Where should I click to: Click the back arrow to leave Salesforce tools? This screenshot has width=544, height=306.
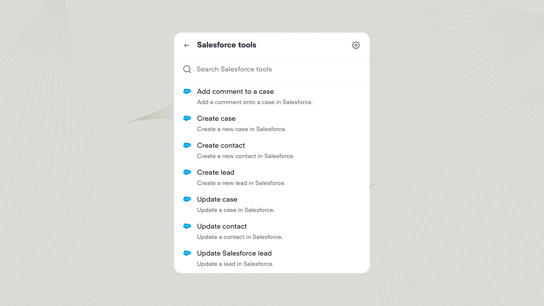click(x=186, y=45)
